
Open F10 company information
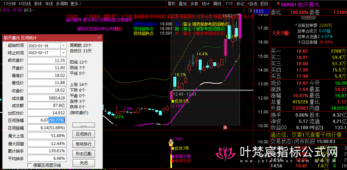[x=229, y=4]
